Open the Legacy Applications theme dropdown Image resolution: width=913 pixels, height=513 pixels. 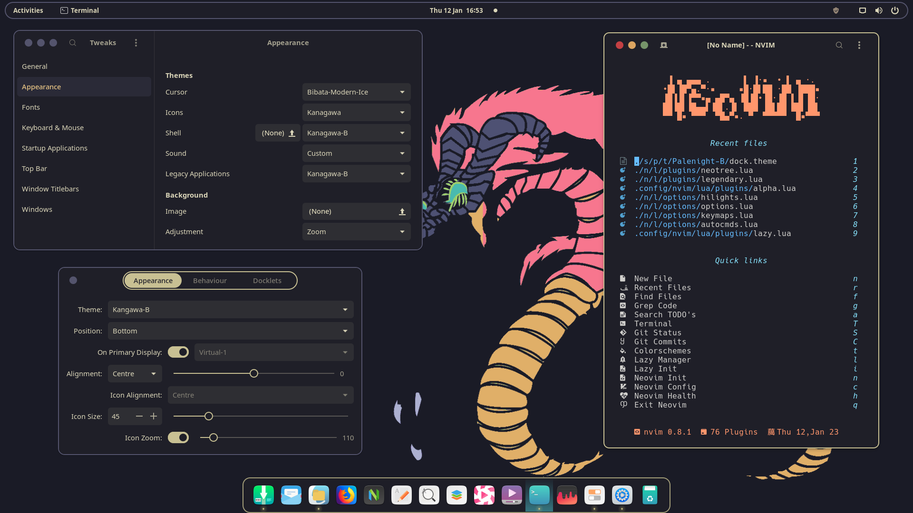point(356,174)
